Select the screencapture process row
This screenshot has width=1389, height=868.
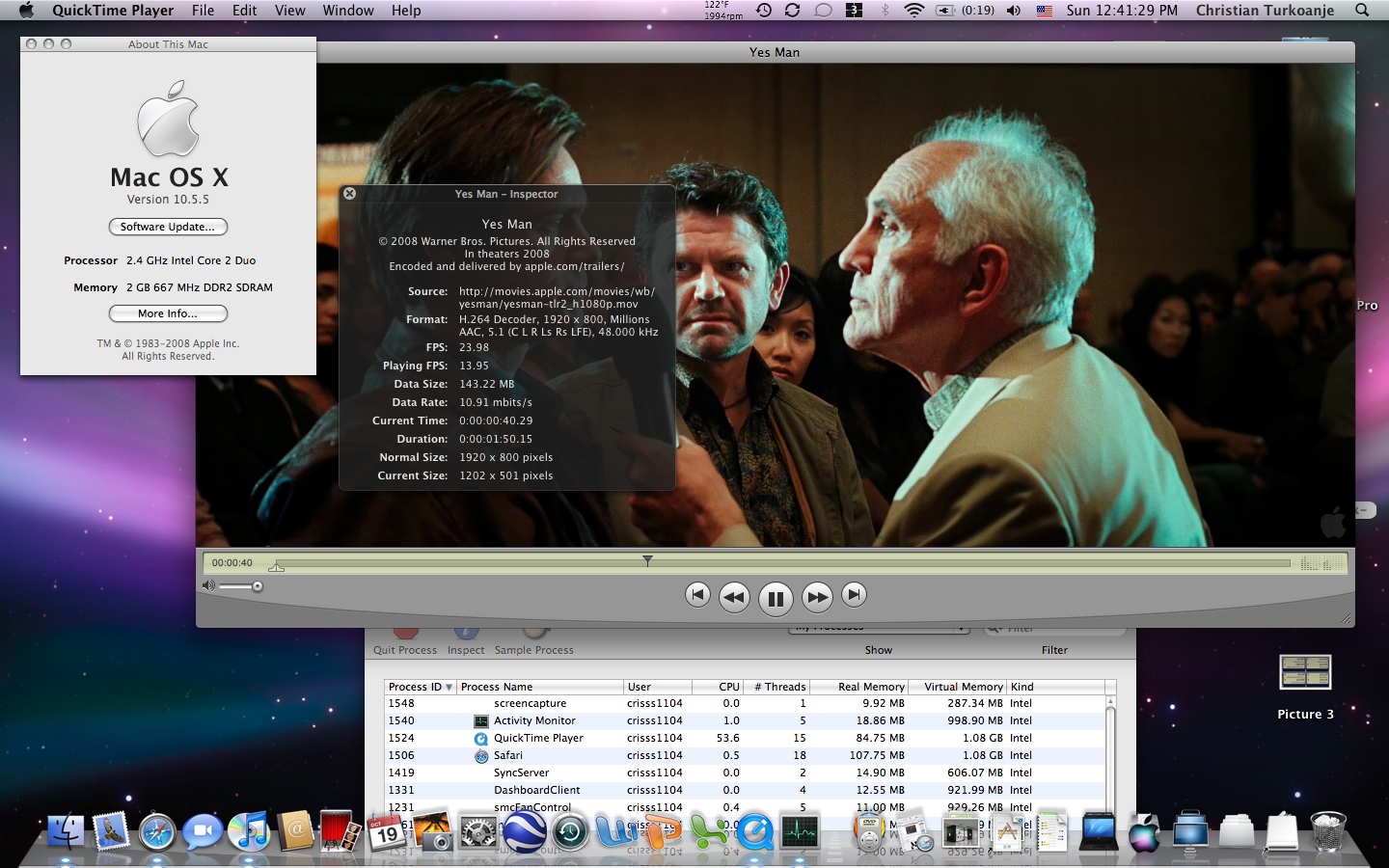point(745,703)
